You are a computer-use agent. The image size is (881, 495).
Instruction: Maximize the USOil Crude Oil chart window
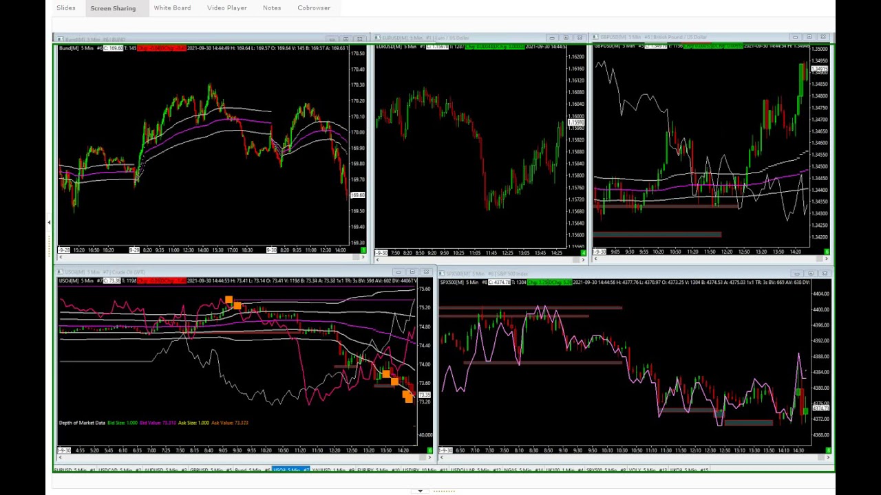pyautogui.click(x=412, y=272)
